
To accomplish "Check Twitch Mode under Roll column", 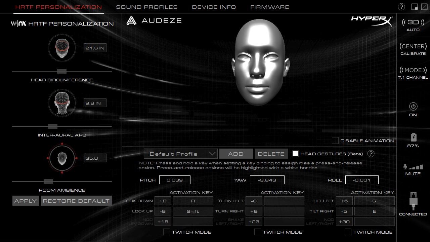I will click(348, 232).
